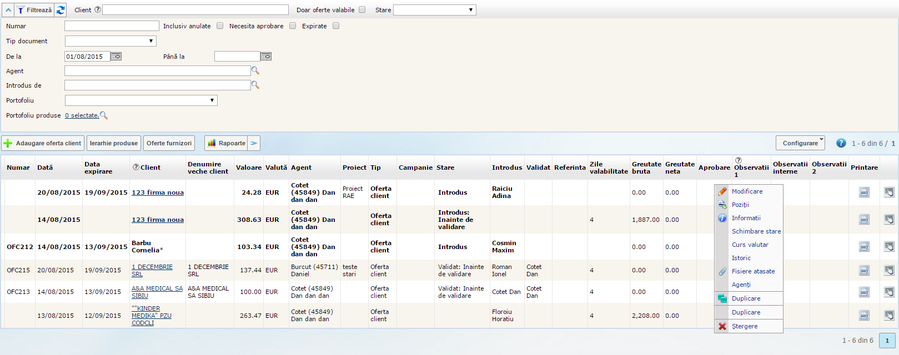Select Modificare from the context menu
Screen dimensions: 899x355
[747, 191]
